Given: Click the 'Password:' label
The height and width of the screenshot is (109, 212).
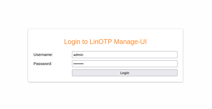Looking at the screenshot, I should point(43,64).
